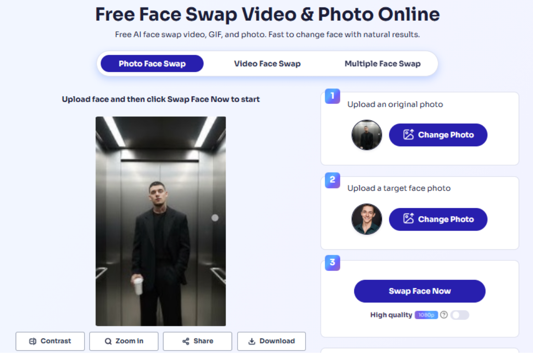Switch to Video Face Swap tab
This screenshot has height=356, width=533.
coord(267,63)
